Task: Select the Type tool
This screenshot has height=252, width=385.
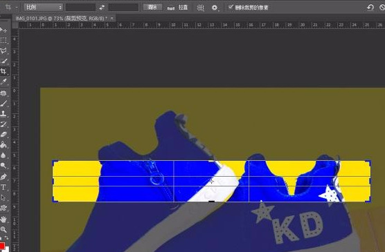Action: click(3, 187)
